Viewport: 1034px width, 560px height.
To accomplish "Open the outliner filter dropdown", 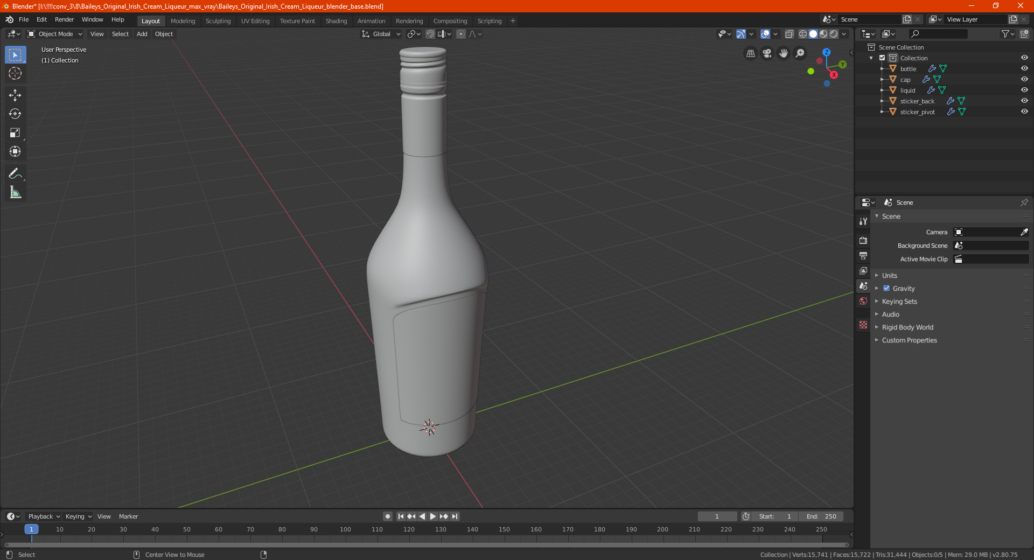I will tap(1008, 34).
